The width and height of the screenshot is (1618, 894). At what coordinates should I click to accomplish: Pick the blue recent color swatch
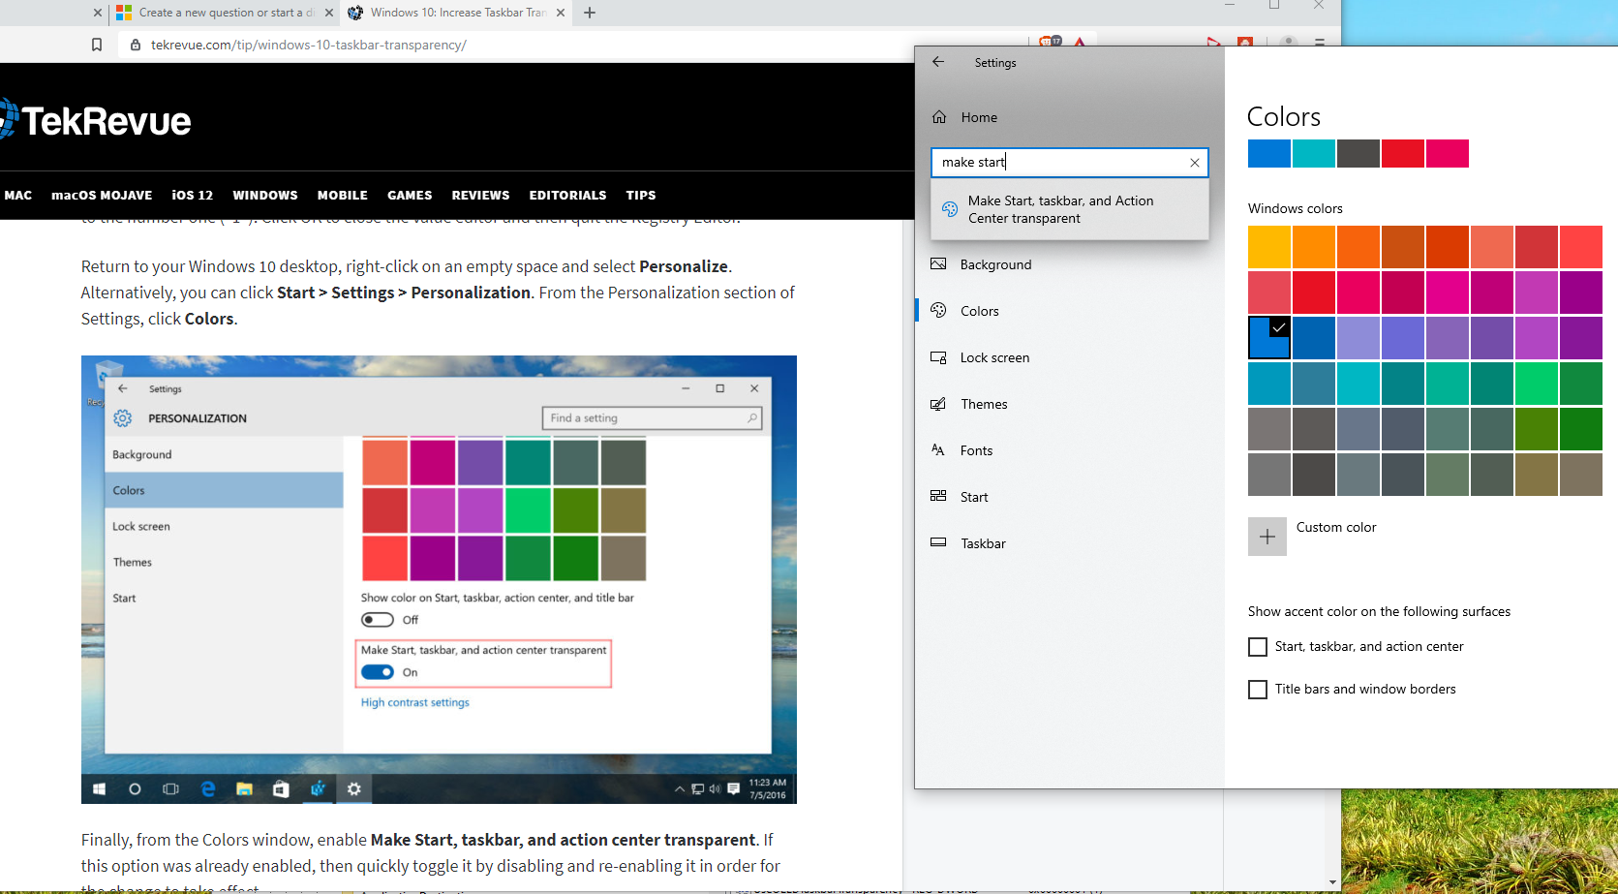pos(1269,153)
